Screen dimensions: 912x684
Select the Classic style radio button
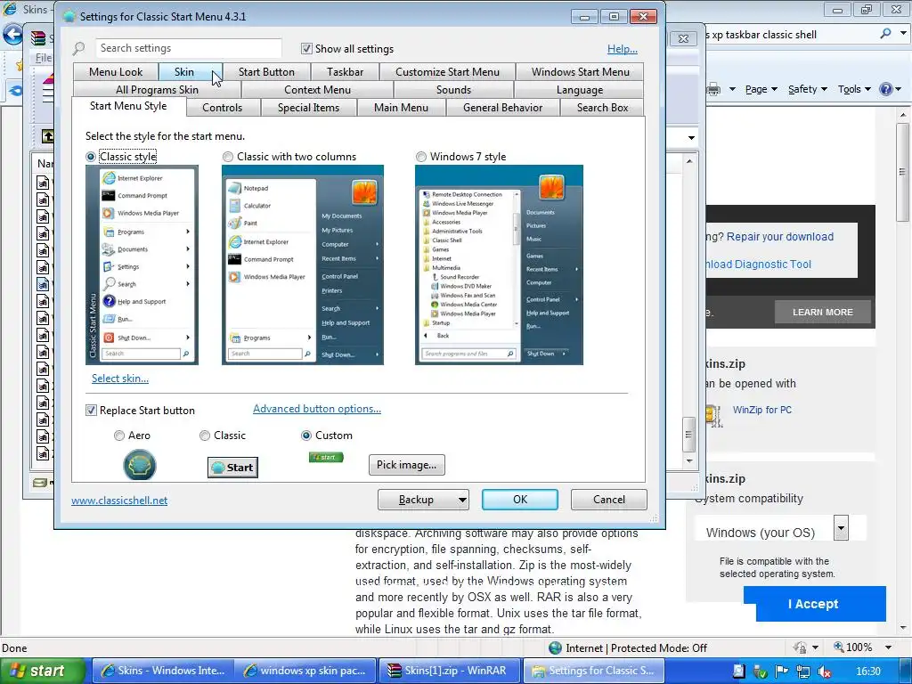[x=91, y=157]
